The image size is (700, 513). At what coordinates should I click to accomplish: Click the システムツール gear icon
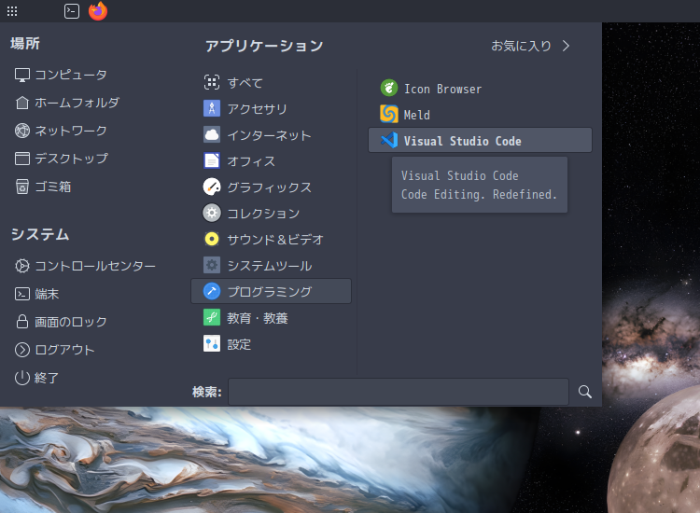[x=212, y=266]
